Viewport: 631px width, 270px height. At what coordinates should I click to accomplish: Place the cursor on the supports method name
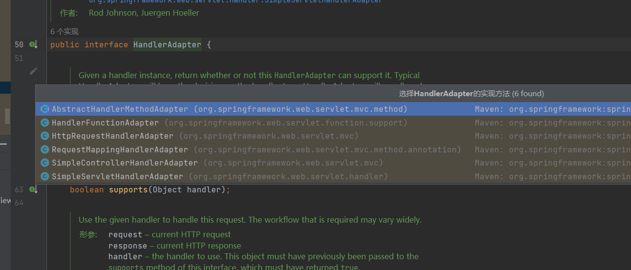click(128, 189)
